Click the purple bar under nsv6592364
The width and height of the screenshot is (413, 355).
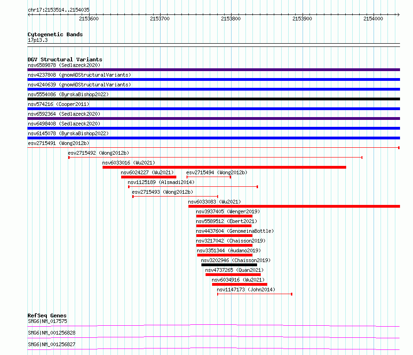[x=213, y=118]
